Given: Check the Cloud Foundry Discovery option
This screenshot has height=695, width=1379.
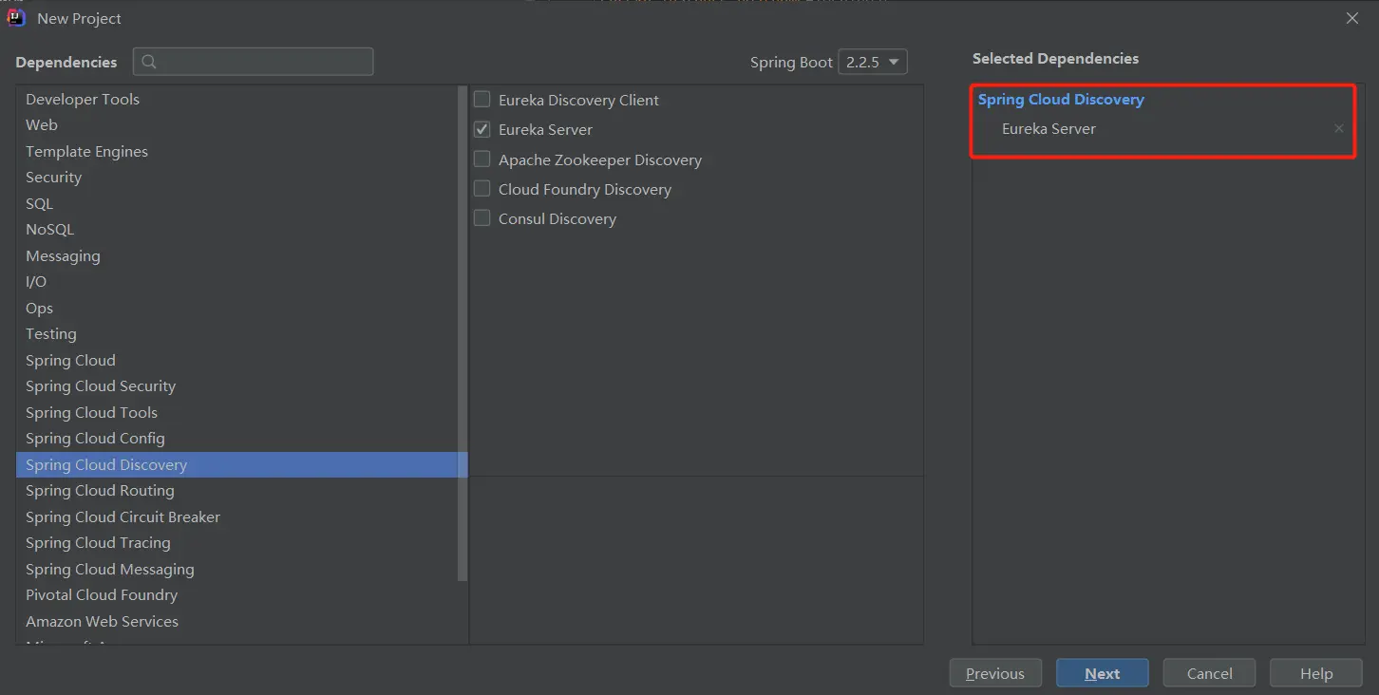Looking at the screenshot, I should coord(482,189).
